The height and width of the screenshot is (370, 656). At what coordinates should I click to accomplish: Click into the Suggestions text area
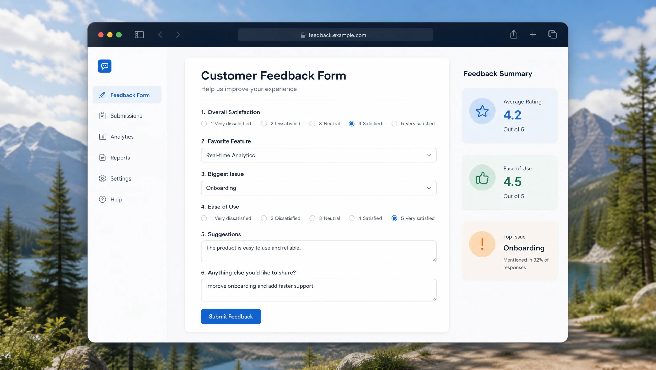[x=318, y=251]
